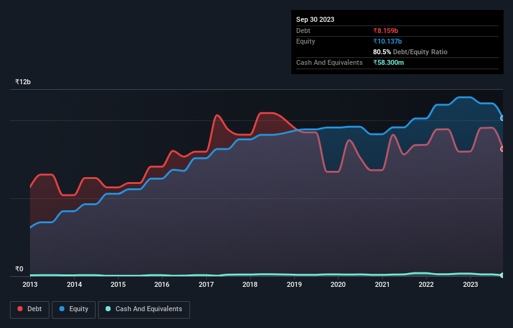Select the 2019 axis label
The image size is (513, 328).
click(294, 284)
